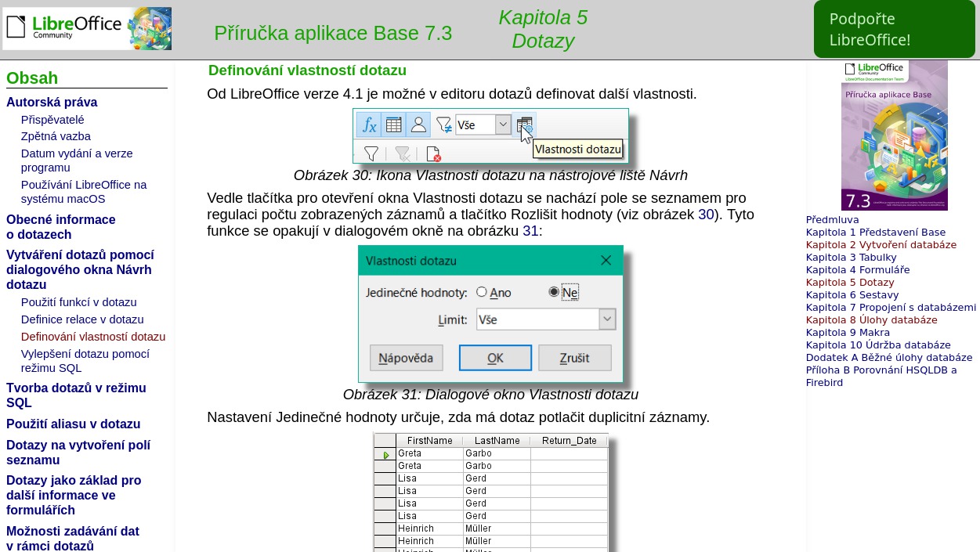Confirm with the OK button in the dialog
Viewport: 980px width, 552px height.
[495, 358]
